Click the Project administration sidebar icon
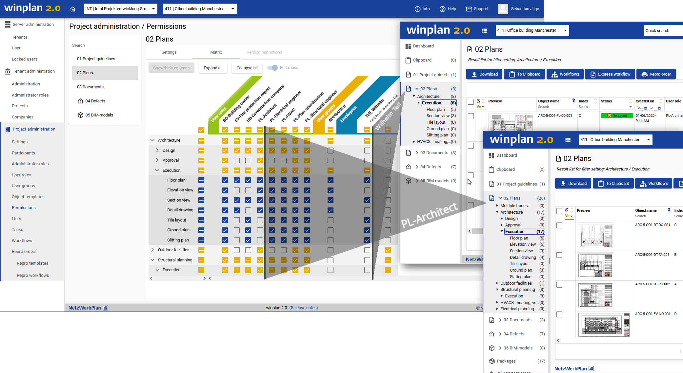683x373 pixels. click(8, 129)
